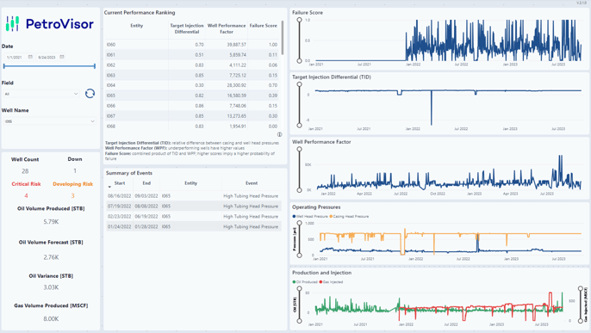
Task: Click the Oil Variance value 3.03K
Action: point(51,287)
